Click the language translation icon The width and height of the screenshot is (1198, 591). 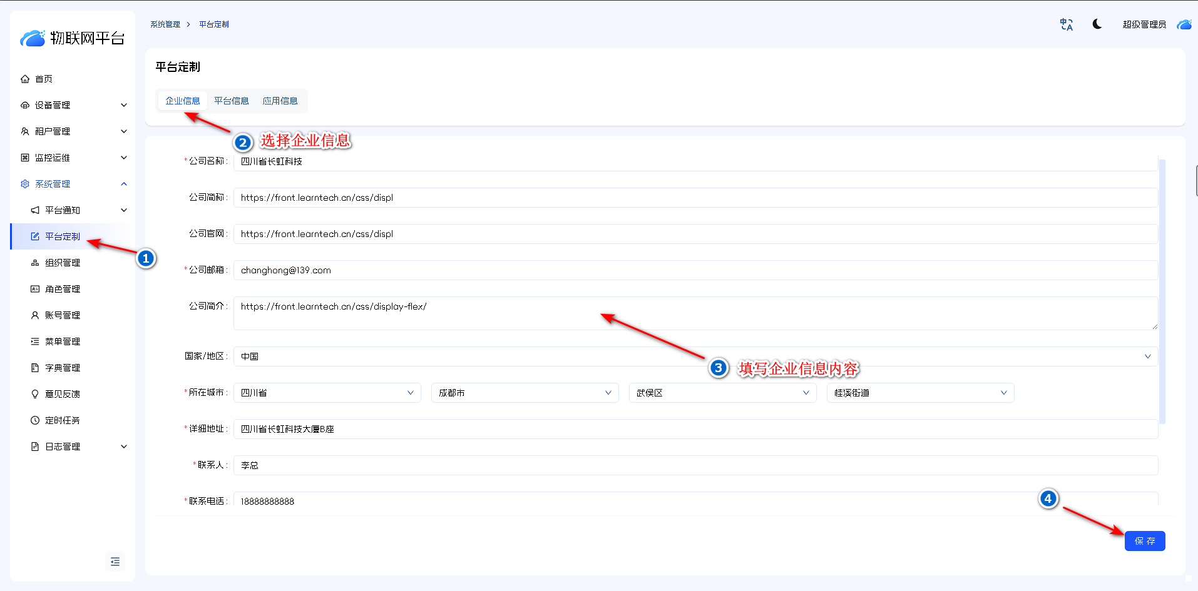(1066, 24)
